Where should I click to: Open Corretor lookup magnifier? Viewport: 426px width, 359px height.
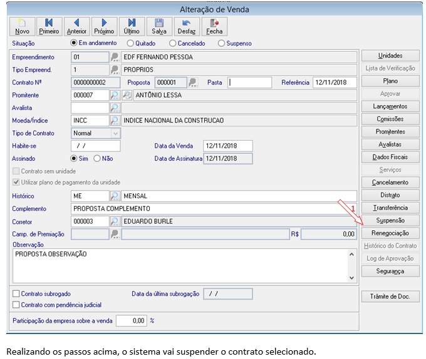[x=115, y=221]
